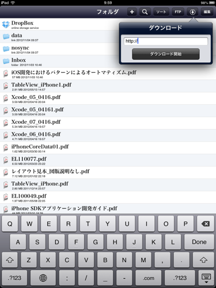This screenshot has width=216, height=288.
Task: Tap the right .?123 key
Action: [180, 278]
